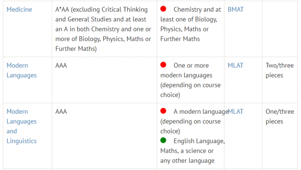
Task: Open the Modern Languages course link
Action: 21,70
